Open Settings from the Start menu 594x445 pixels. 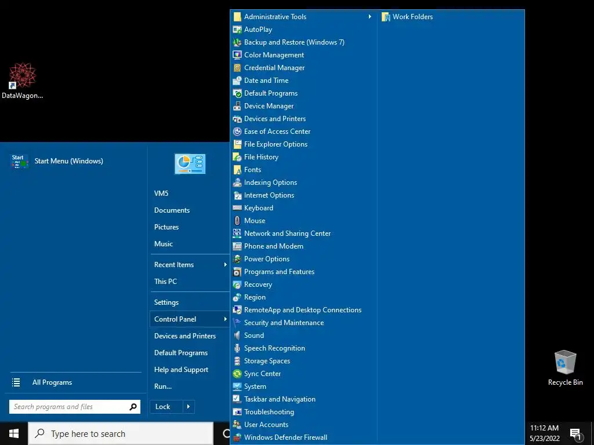point(166,302)
